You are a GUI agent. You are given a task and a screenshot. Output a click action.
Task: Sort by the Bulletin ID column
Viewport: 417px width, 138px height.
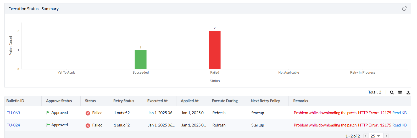click(x=15, y=101)
